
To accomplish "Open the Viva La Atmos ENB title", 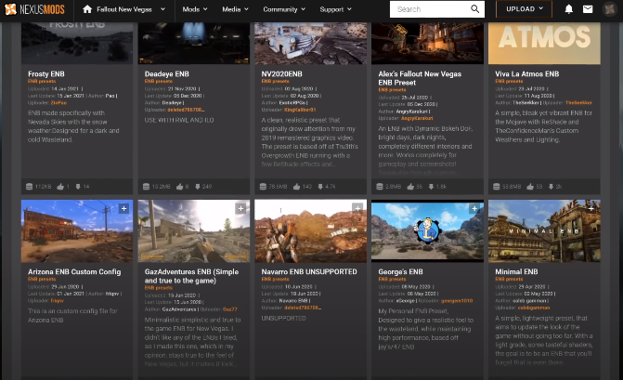I will pos(526,74).
